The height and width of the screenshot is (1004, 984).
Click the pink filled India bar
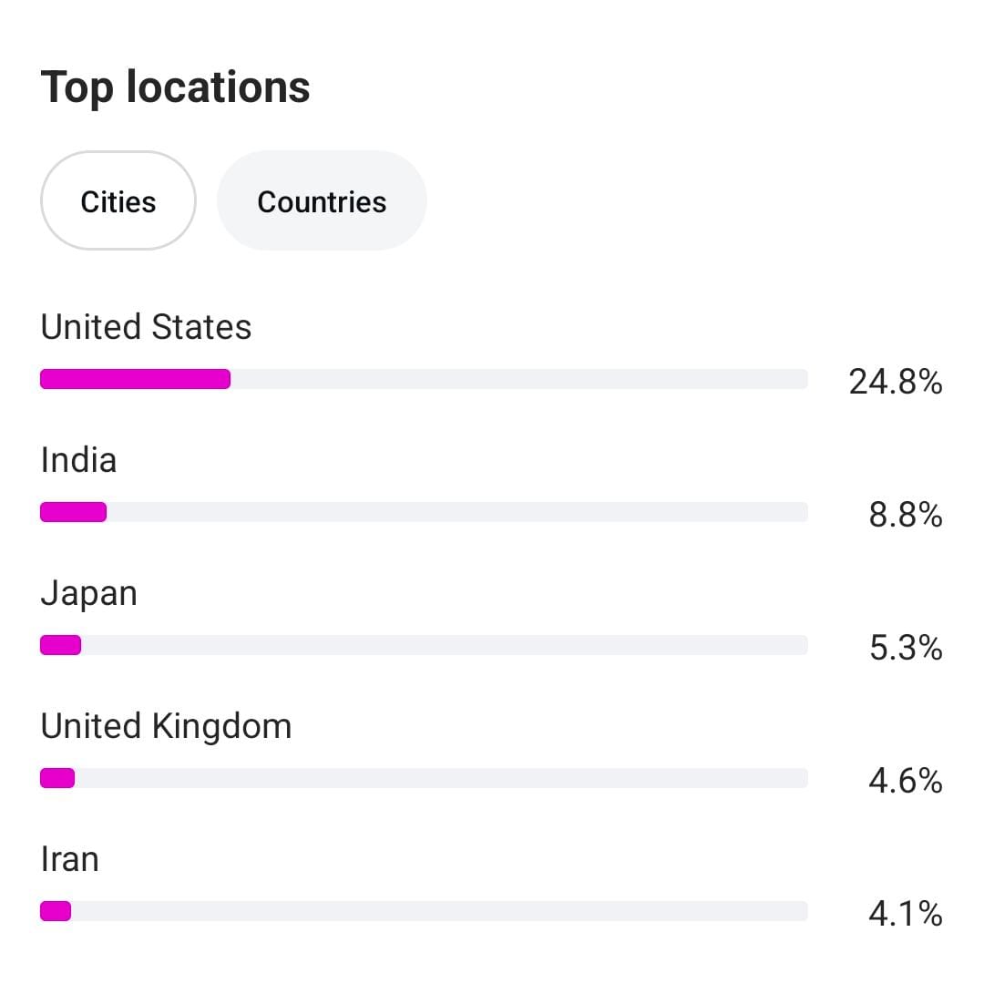tap(73, 512)
